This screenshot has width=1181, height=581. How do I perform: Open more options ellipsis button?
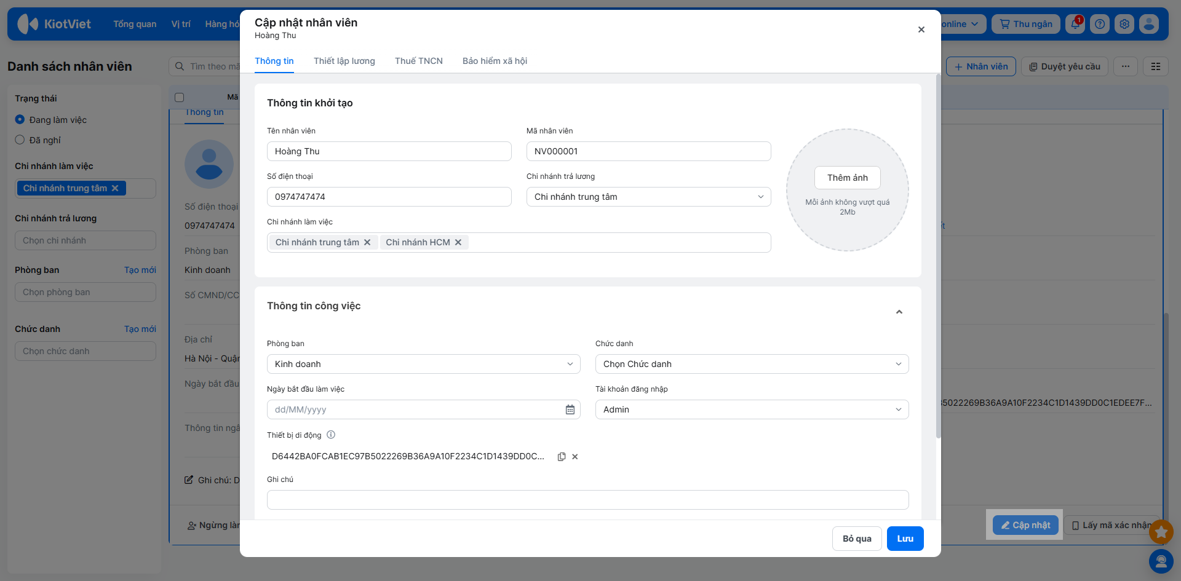point(1126,66)
